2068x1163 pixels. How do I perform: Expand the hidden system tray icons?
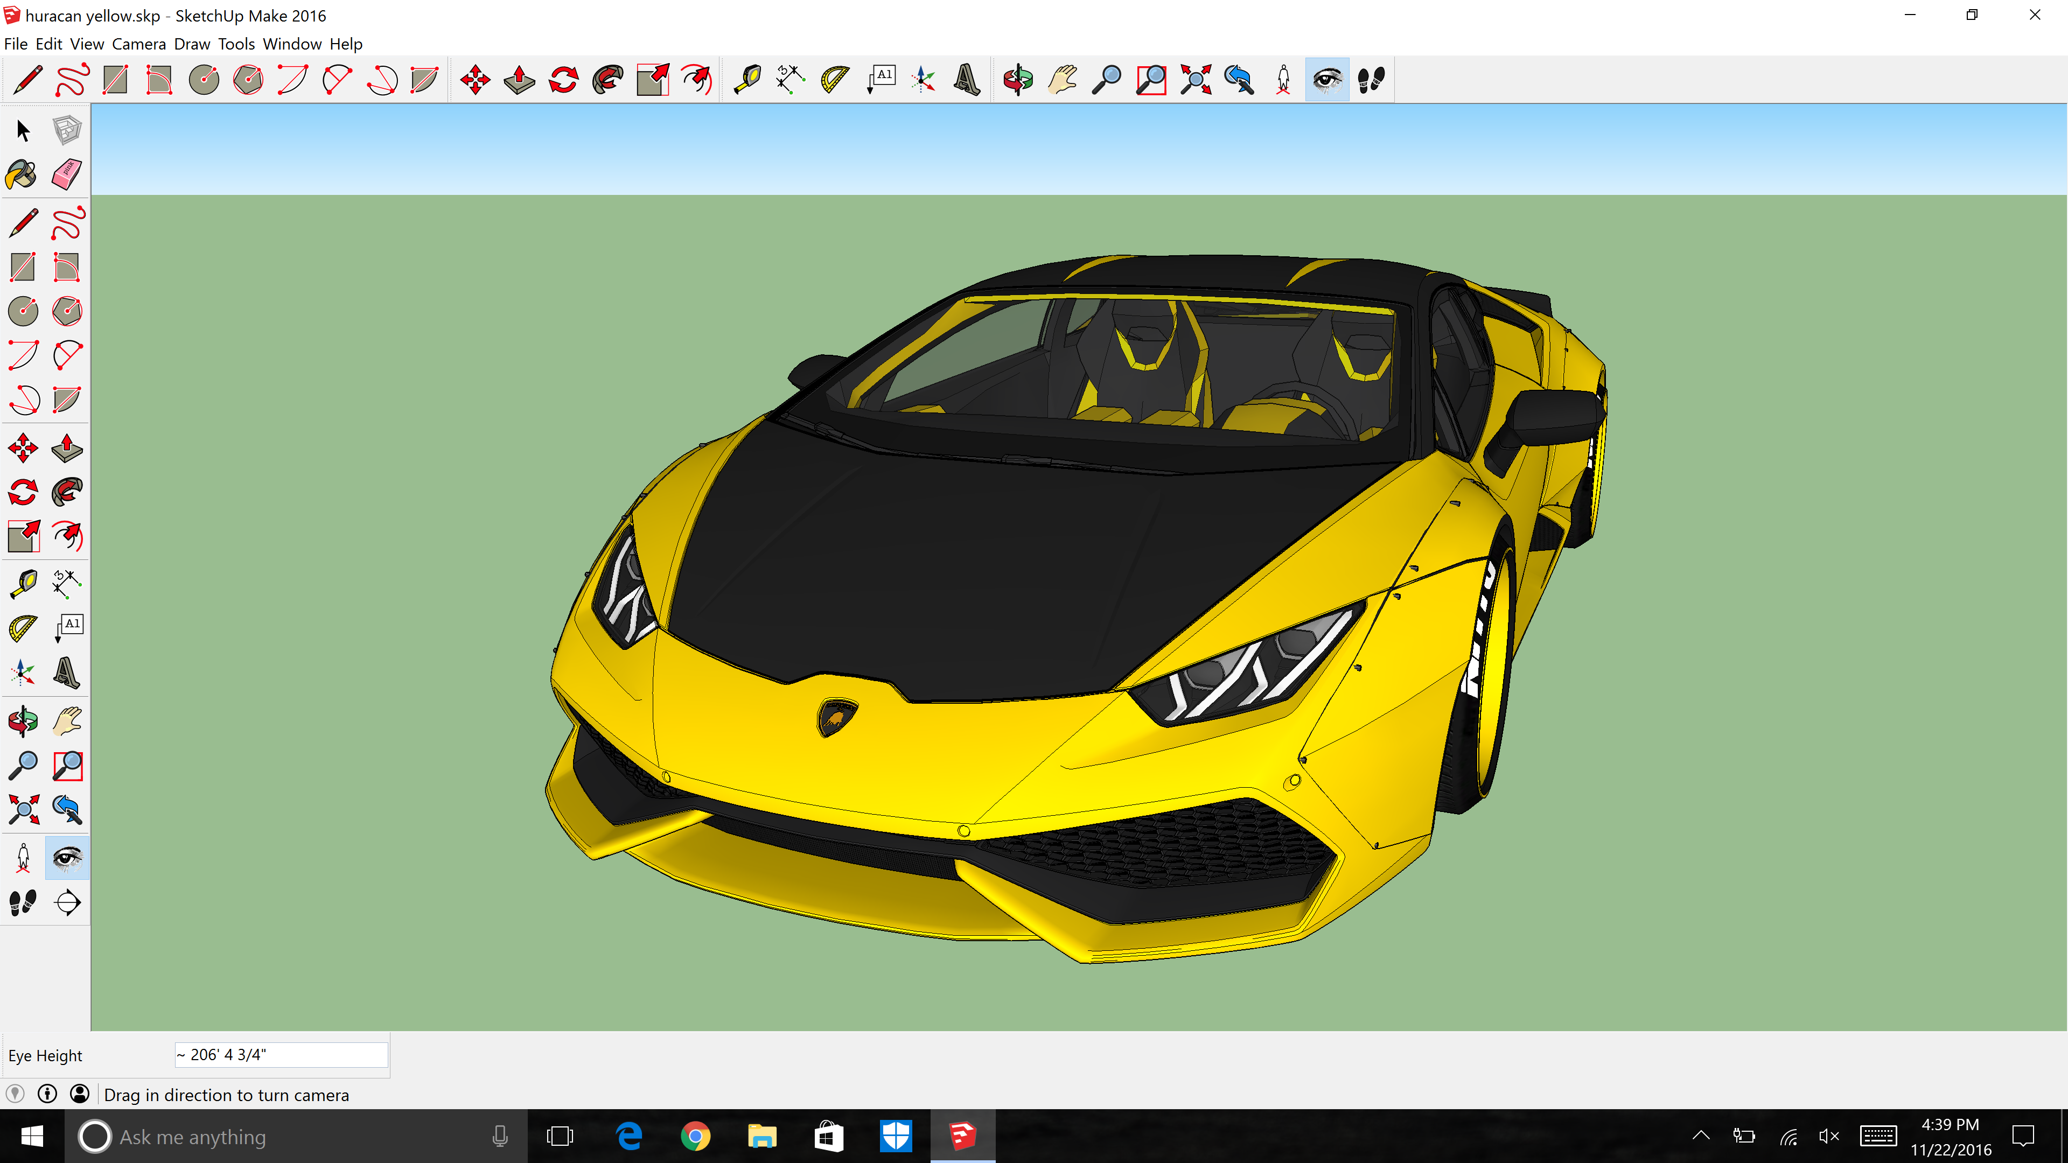tap(1700, 1136)
